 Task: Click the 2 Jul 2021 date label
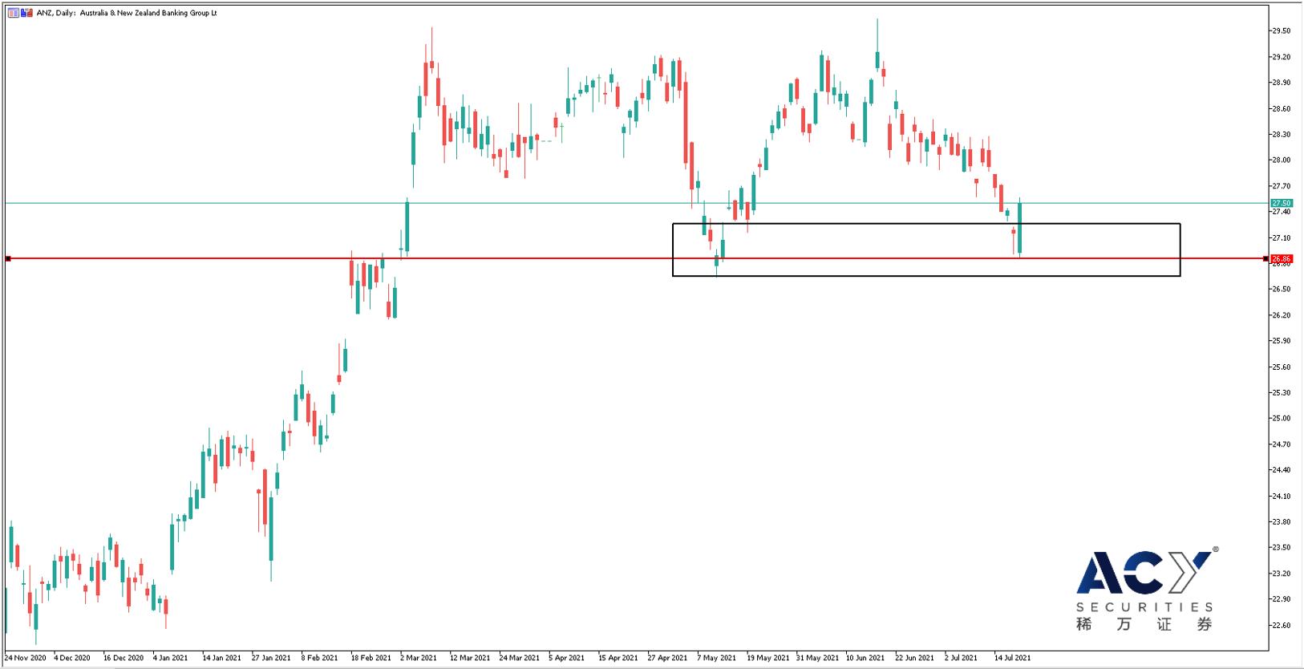(x=962, y=658)
